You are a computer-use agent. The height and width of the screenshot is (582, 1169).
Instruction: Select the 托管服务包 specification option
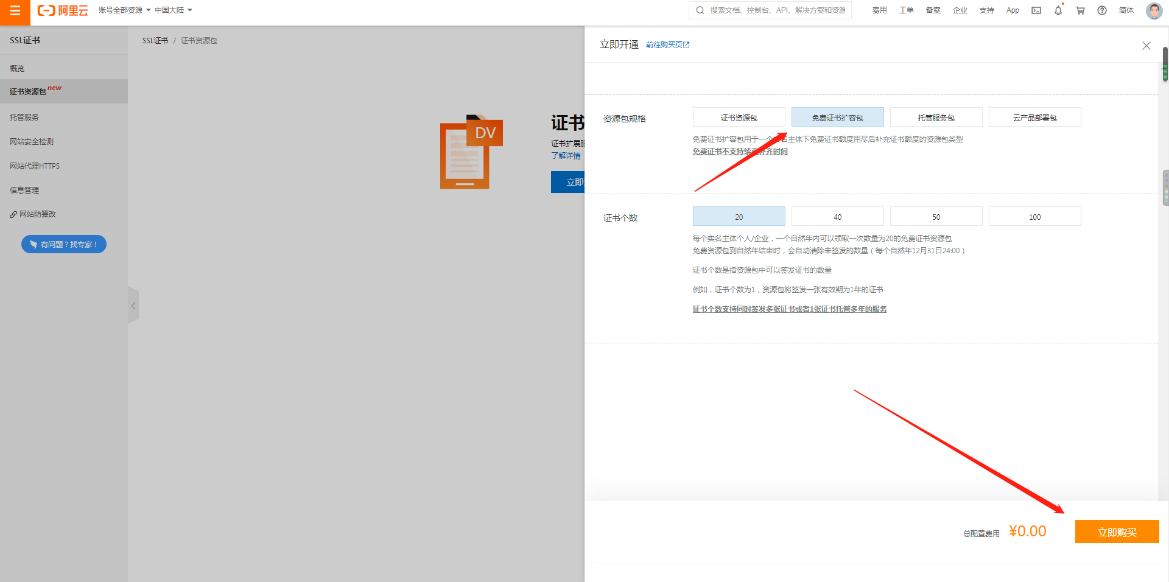coord(936,117)
